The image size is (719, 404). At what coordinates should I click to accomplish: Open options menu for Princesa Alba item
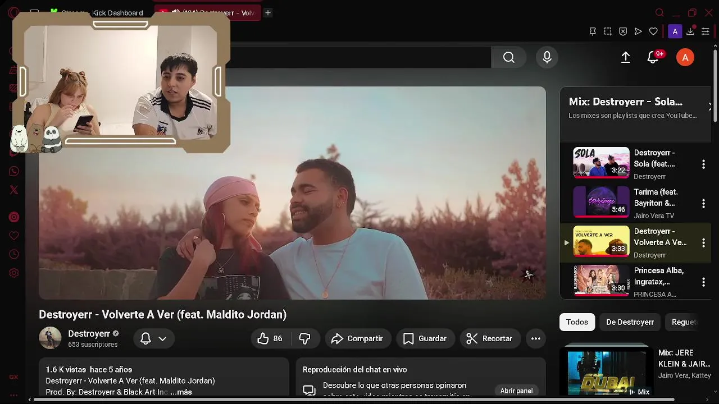point(703,282)
